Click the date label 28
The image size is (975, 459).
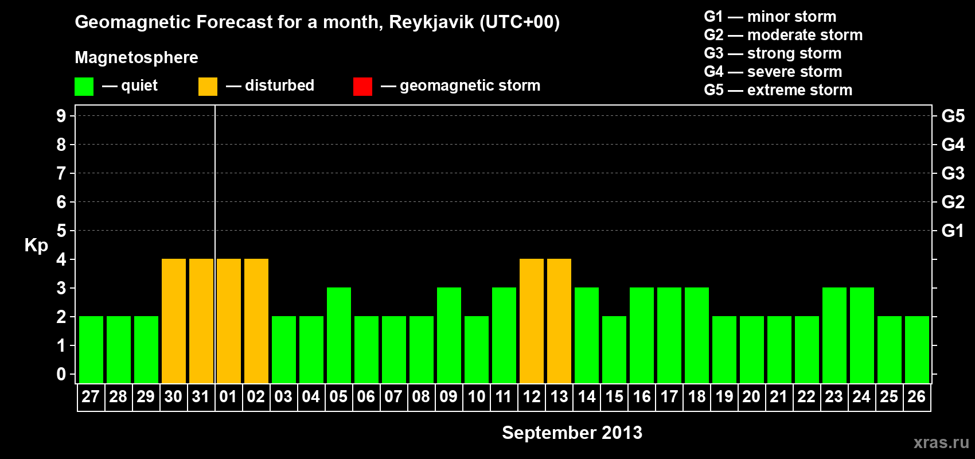click(118, 397)
